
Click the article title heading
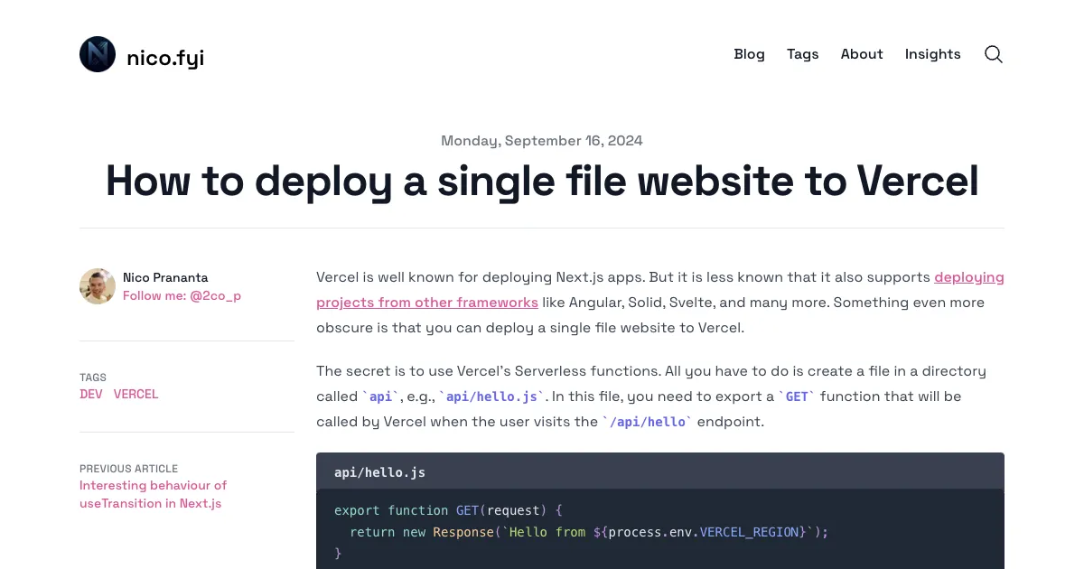coord(542,180)
